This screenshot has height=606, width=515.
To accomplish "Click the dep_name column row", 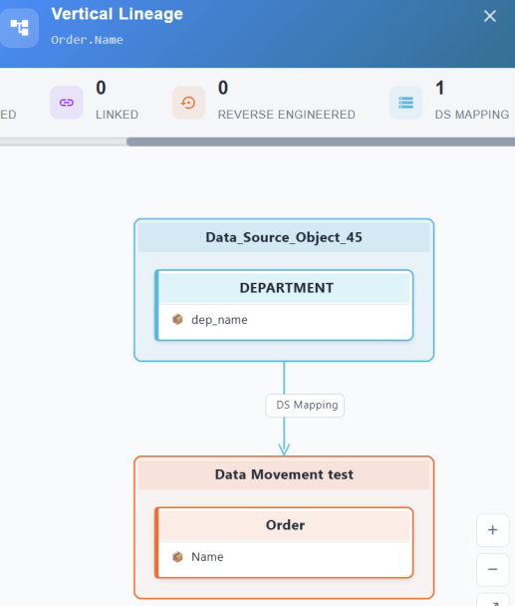I will point(284,320).
